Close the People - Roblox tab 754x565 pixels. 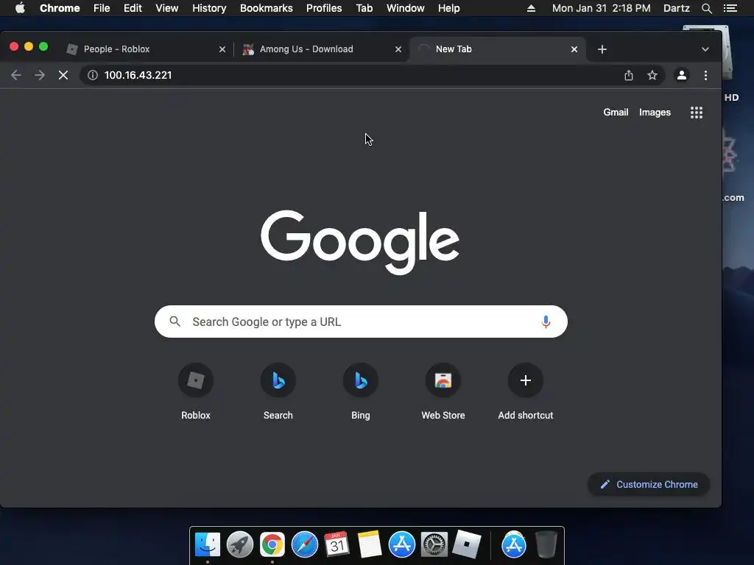click(x=222, y=49)
